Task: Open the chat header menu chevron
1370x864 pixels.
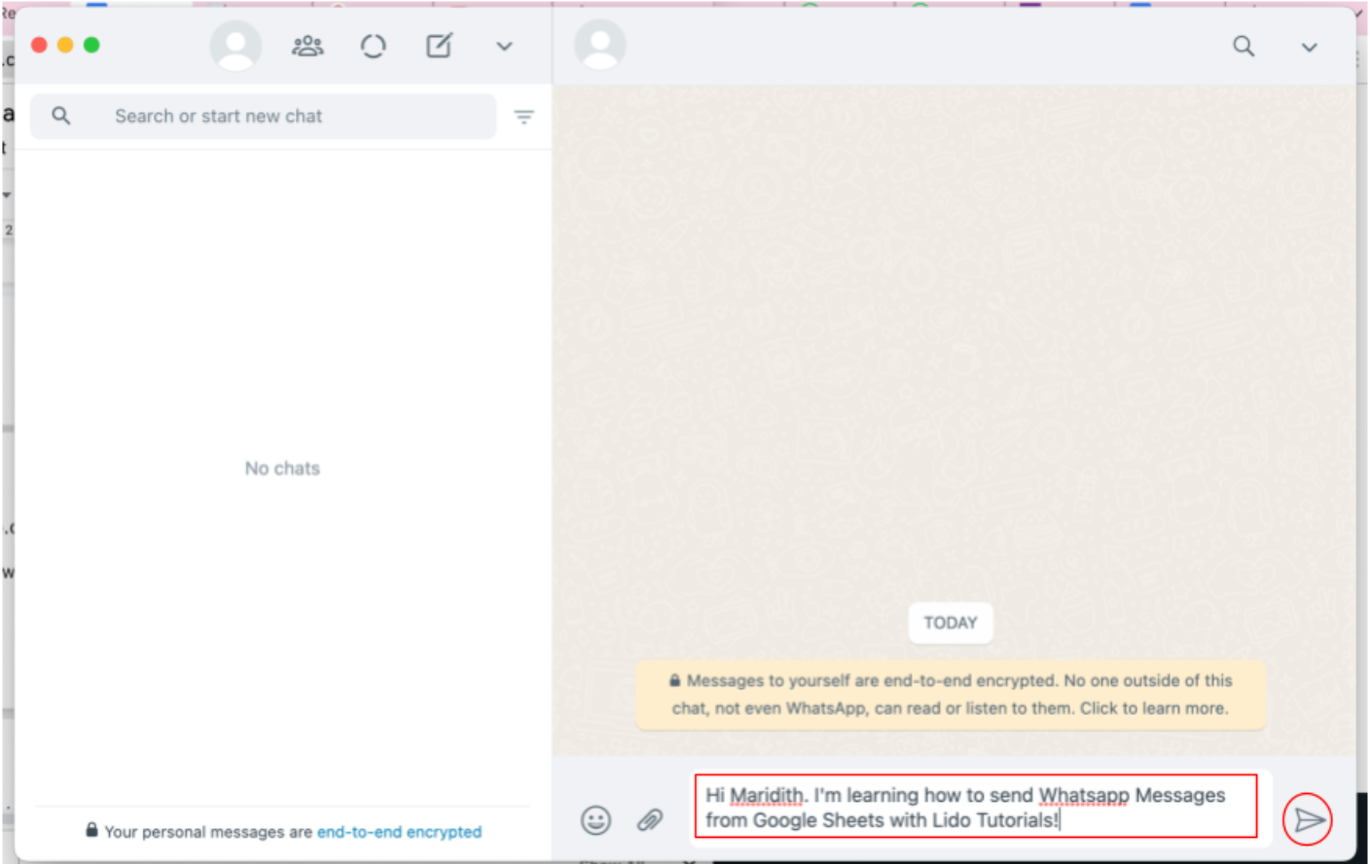Action: point(1310,47)
